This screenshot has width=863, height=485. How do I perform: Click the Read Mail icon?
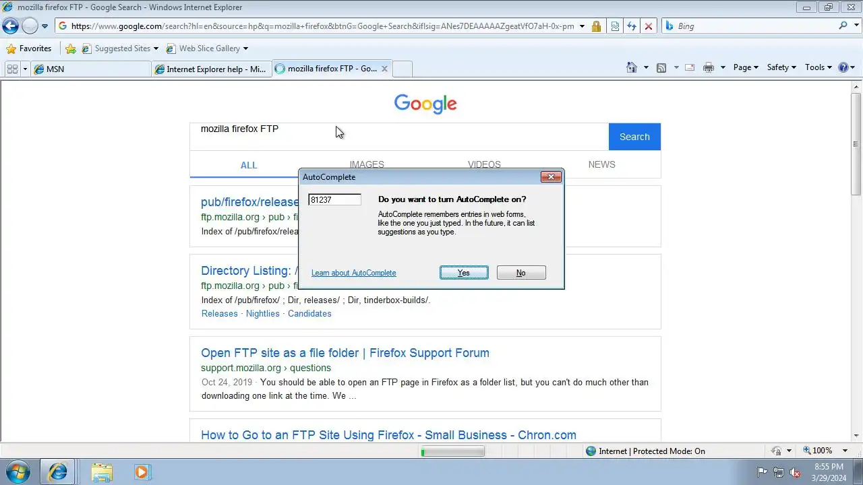[x=690, y=67]
